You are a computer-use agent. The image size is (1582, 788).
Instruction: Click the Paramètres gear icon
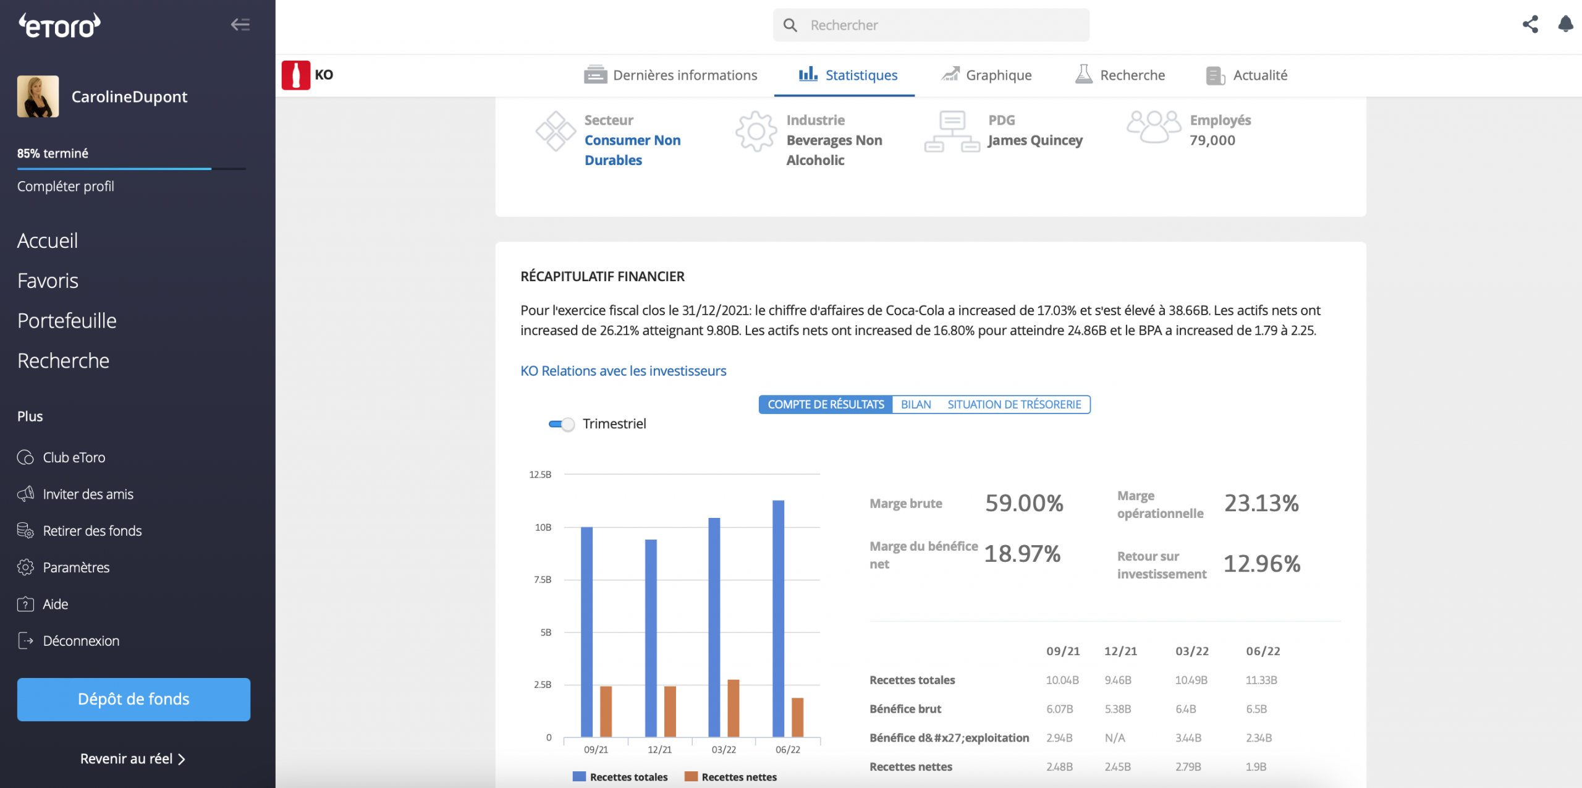[25, 567]
